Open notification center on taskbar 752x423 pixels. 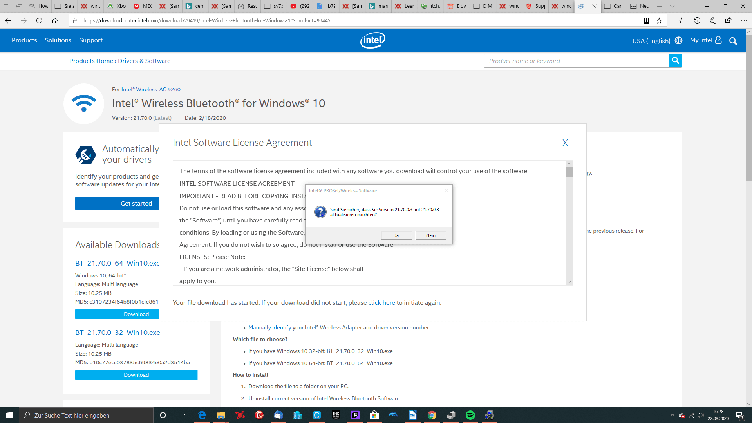click(x=740, y=415)
